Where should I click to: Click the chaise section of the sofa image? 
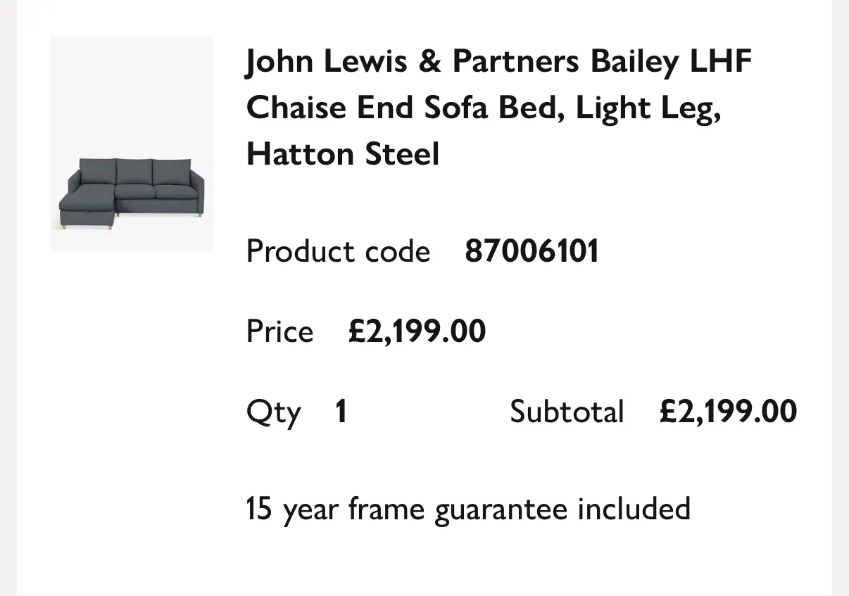click(86, 203)
